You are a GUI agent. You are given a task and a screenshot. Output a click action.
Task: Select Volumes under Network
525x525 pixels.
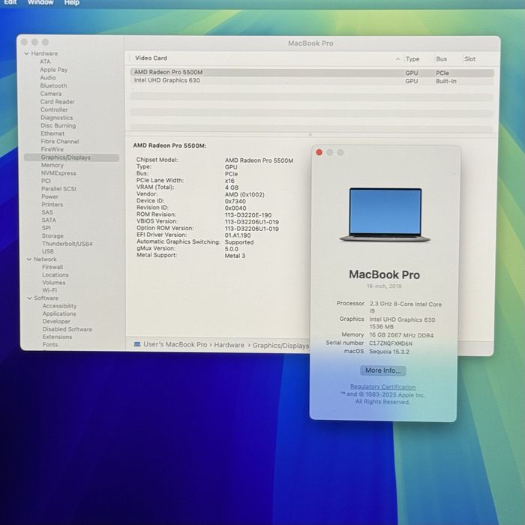[54, 283]
